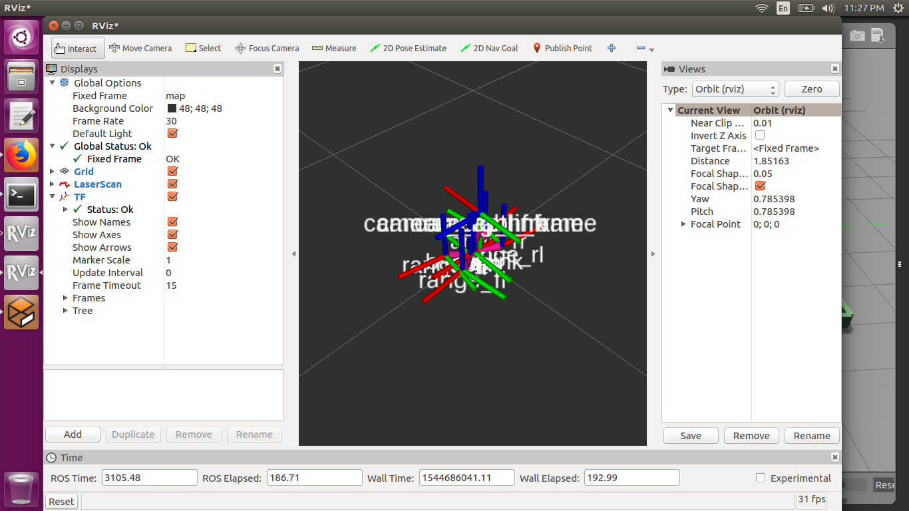This screenshot has height=511, width=909.
Task: Launch Firefox from the dock
Action: (x=21, y=155)
